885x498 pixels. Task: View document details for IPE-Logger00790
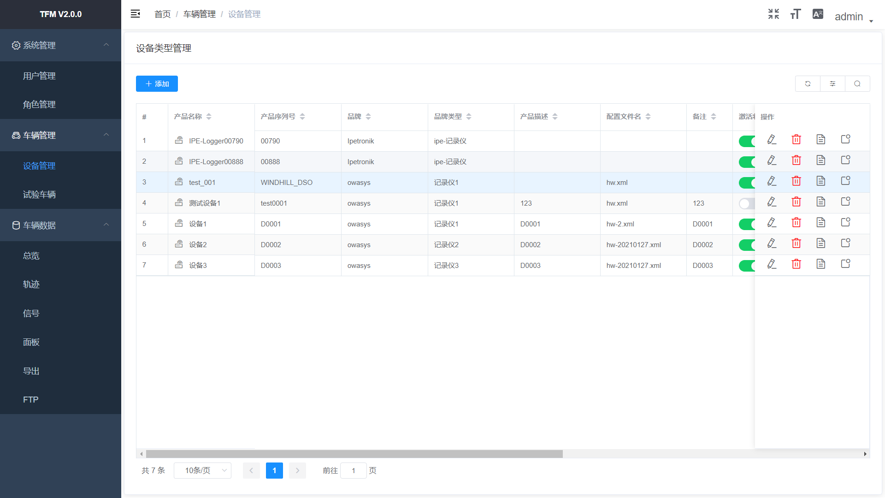coord(820,139)
